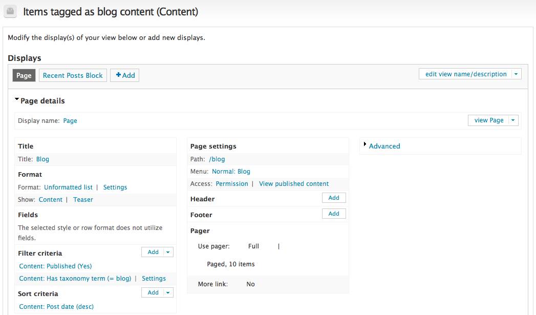Click the edit view name/description button
This screenshot has height=315, width=536.
(x=466, y=74)
